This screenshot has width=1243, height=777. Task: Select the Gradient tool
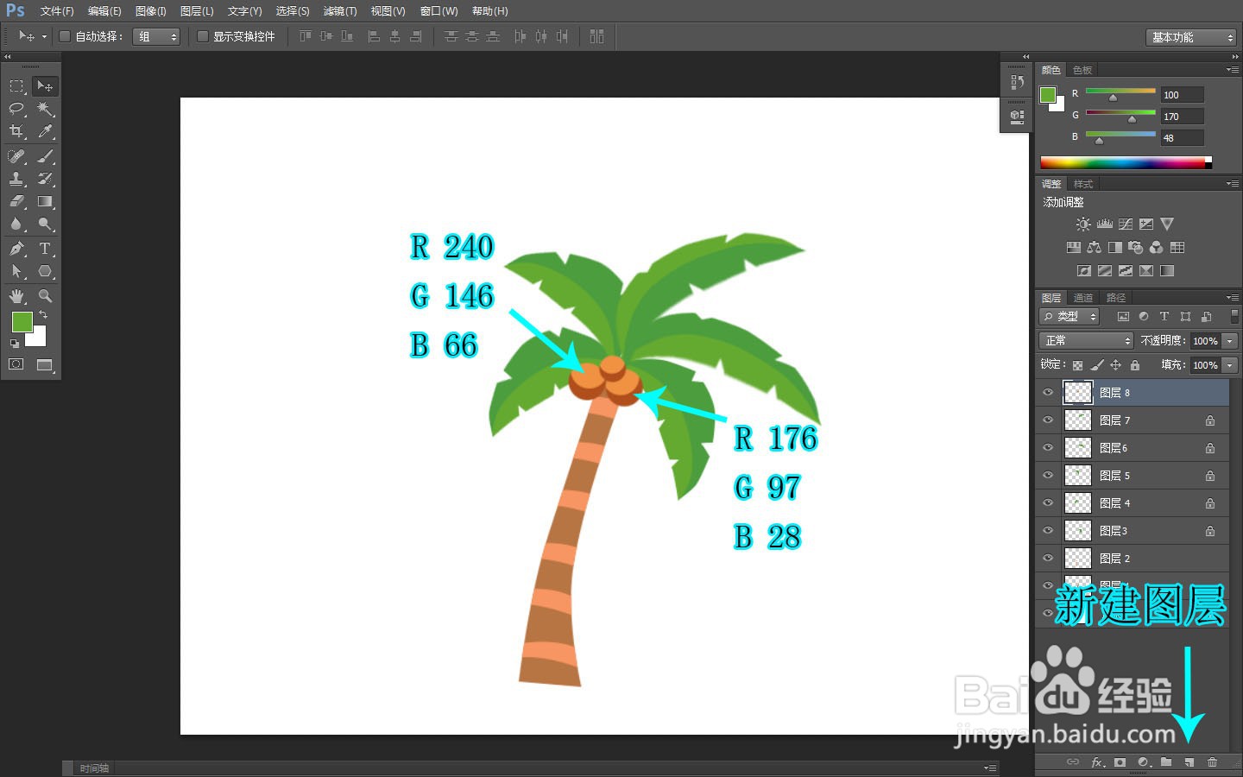coord(45,201)
